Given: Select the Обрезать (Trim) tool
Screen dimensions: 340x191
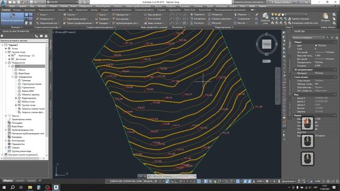Looking at the screenshot, I should click(x=241, y=14).
